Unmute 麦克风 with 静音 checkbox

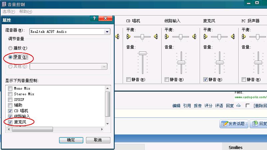[206, 79]
